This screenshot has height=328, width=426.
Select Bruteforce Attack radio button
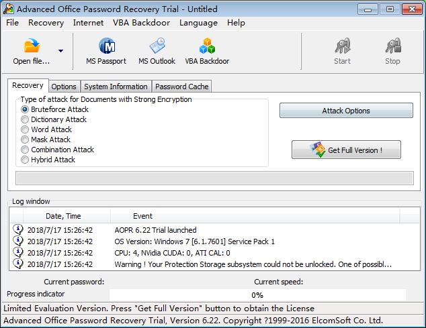25,109
